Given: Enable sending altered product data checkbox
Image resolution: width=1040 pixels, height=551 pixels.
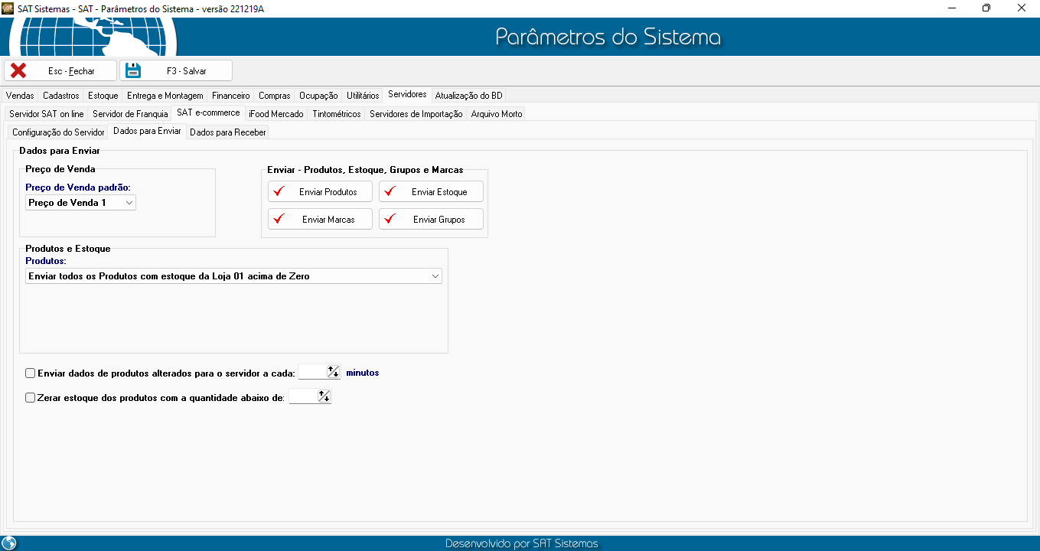Looking at the screenshot, I should tap(31, 373).
